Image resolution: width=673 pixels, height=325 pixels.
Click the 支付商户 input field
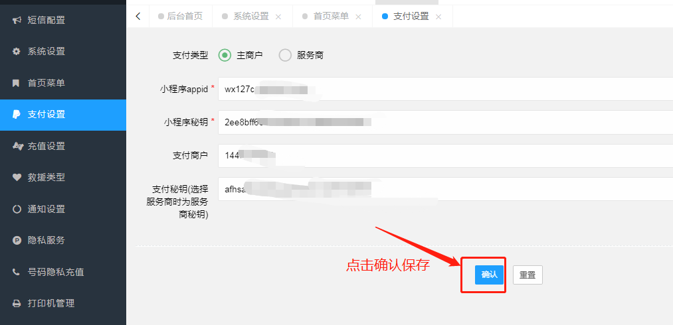tap(446, 156)
